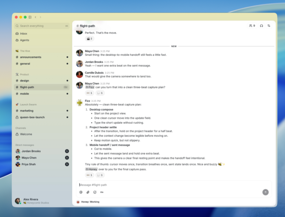Viewport: 285px width, 217px height.
Task: Click the Priya Shah unread badge
Action: [x=67, y=164]
